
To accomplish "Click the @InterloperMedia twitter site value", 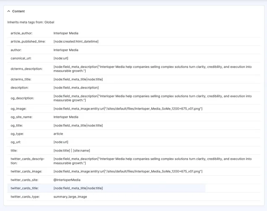I will pyautogui.click(x=67, y=180).
